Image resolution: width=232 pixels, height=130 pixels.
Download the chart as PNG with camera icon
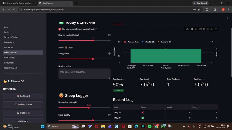(x=187, y=29)
